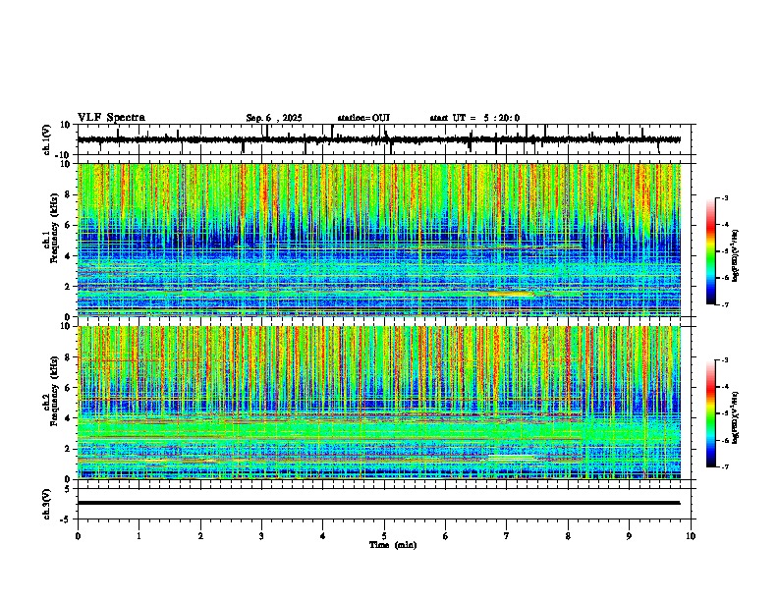Click the time axis tick label "5"

click(x=384, y=536)
